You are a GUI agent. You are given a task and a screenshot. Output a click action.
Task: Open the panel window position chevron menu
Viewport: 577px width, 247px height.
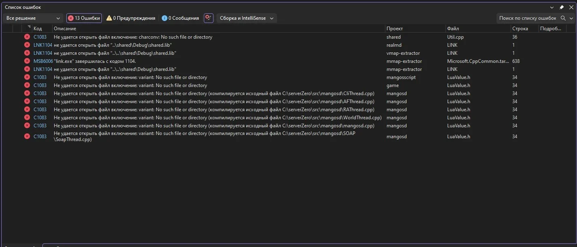click(x=552, y=7)
